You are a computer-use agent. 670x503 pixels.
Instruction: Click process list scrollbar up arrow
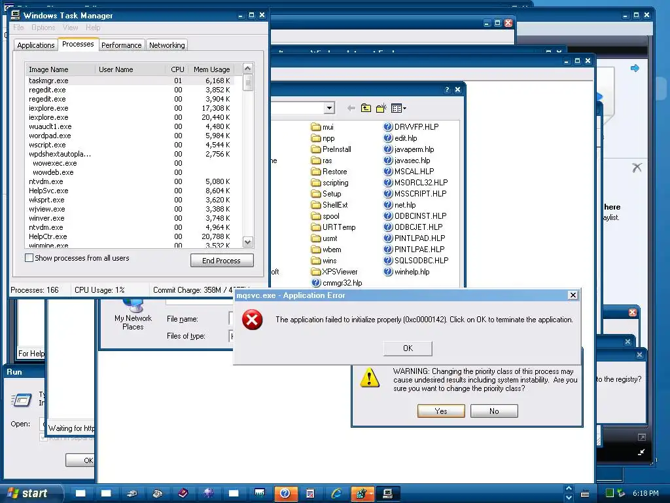coord(247,68)
